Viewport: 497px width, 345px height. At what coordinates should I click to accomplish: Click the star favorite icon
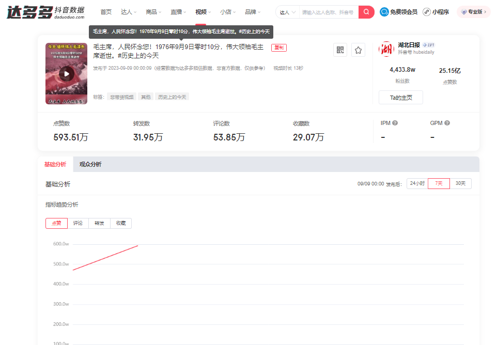click(x=357, y=50)
